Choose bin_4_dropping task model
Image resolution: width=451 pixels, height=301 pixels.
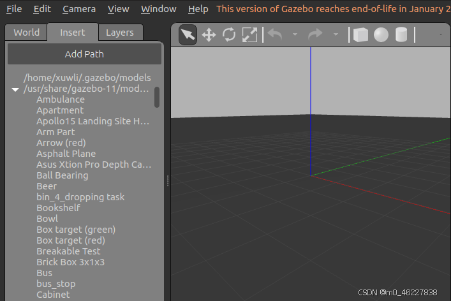point(80,197)
